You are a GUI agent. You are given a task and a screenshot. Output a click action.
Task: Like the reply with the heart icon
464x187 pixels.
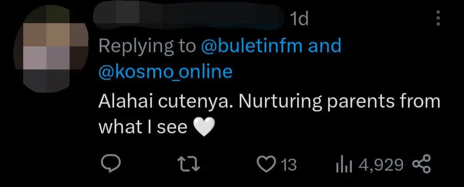[266, 164]
